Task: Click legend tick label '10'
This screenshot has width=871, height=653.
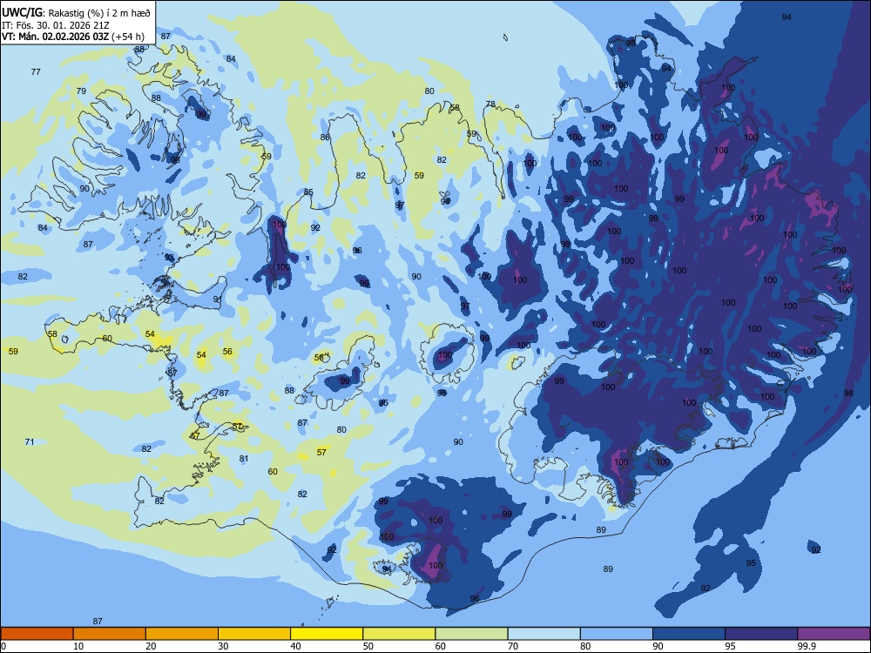Action: point(78,646)
